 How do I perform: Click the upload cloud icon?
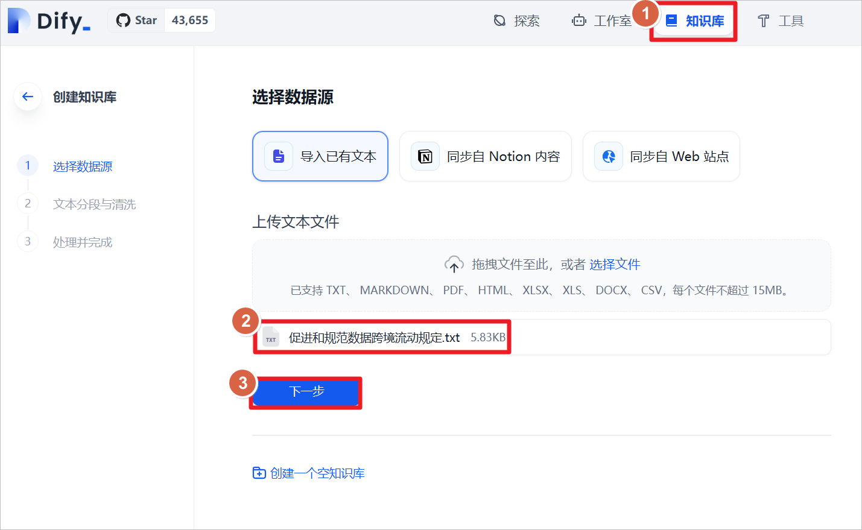point(454,264)
